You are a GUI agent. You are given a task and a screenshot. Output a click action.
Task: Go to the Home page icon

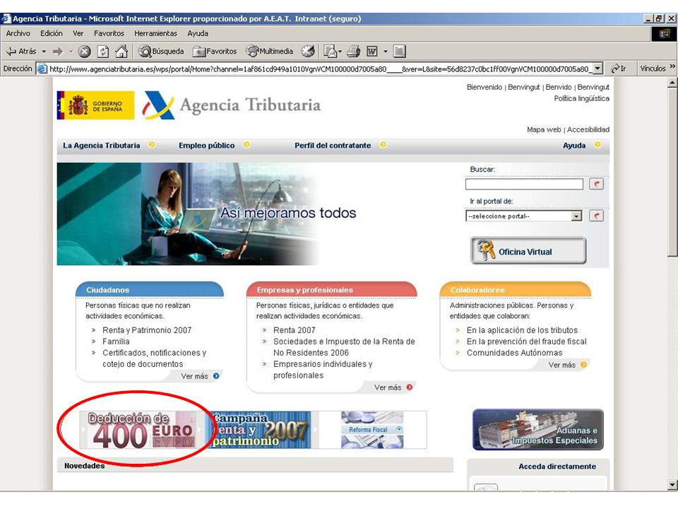click(121, 52)
